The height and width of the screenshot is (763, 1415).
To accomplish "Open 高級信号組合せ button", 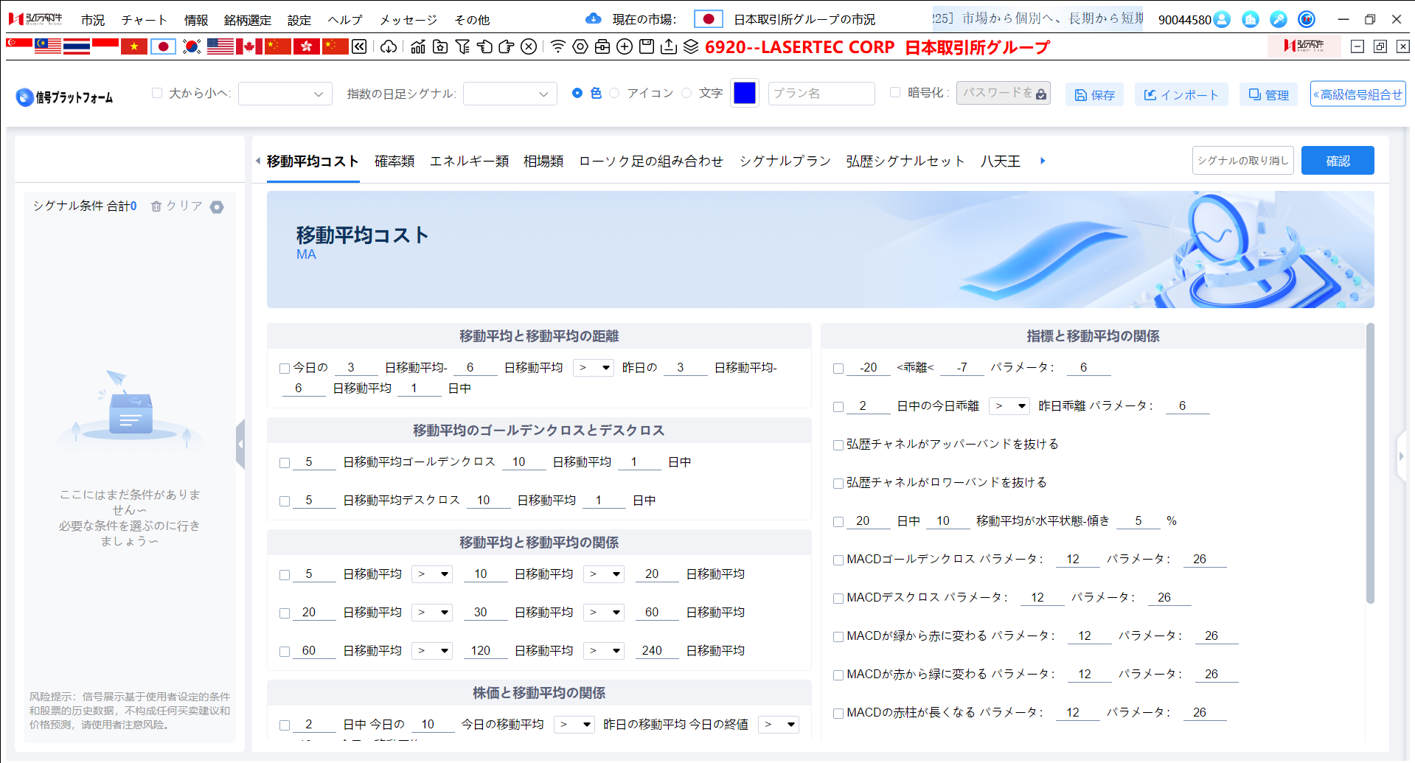I will pos(1357,94).
